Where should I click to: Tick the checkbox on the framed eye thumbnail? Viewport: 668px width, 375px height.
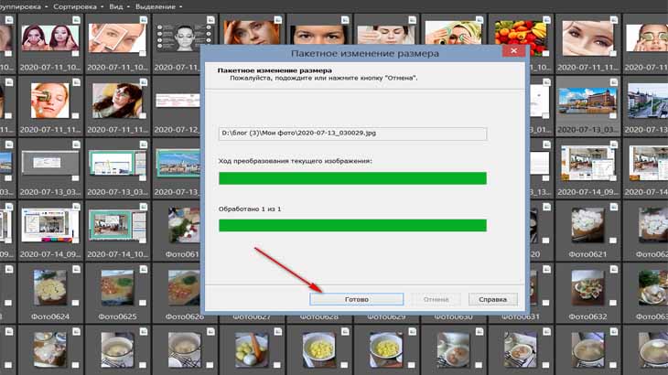click(143, 54)
